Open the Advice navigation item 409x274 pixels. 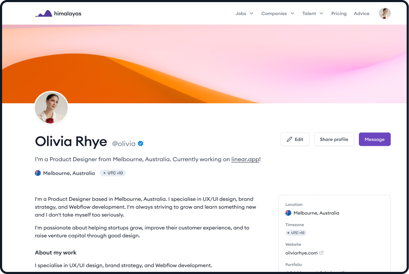pyautogui.click(x=361, y=13)
